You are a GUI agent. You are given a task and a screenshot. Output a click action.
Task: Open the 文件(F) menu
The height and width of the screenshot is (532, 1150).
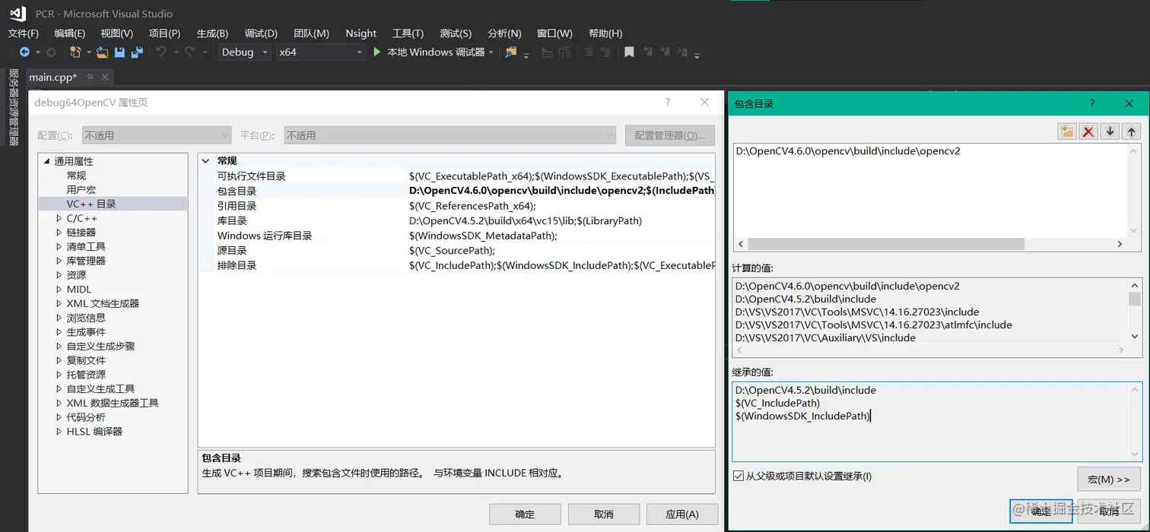pos(23,33)
